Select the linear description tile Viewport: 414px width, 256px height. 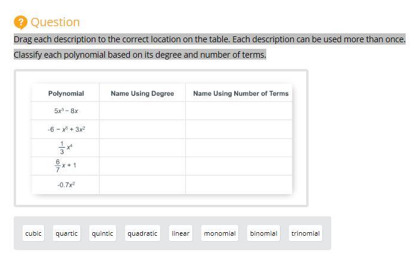[x=180, y=233]
